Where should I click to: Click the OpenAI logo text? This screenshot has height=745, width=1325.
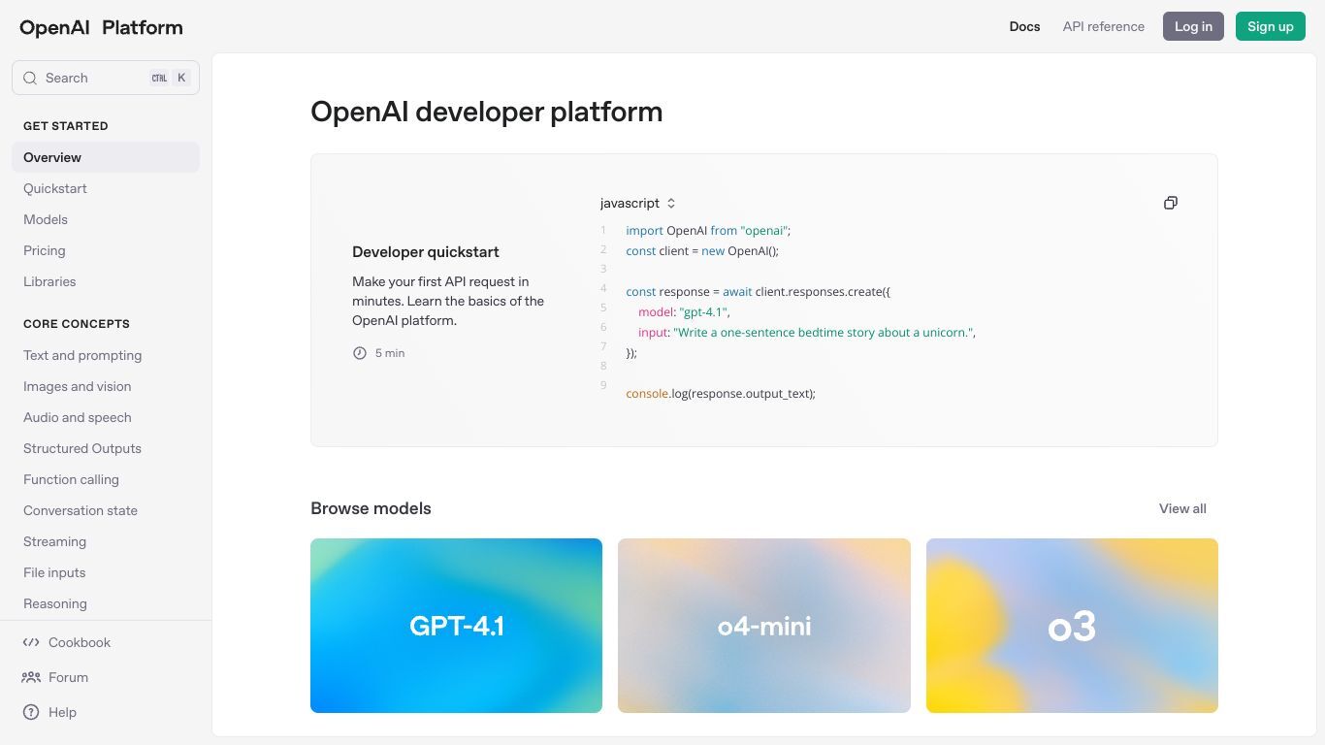pos(54,27)
